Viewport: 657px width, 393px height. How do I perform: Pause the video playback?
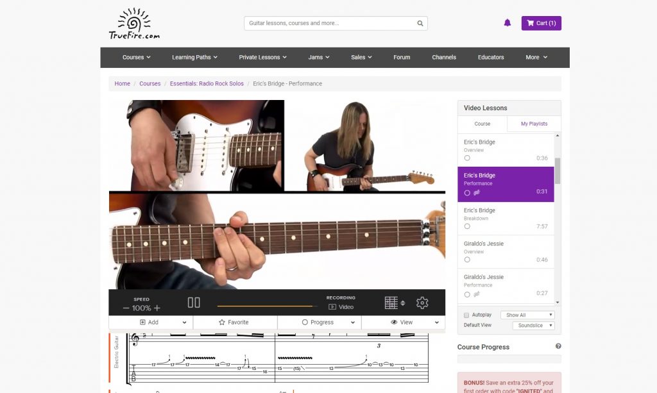194,303
